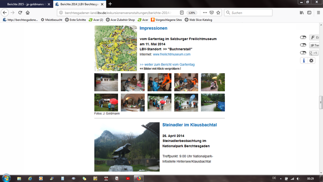Enlarge the eagle statue photo
The width and height of the screenshot is (323, 182).
coord(127,147)
